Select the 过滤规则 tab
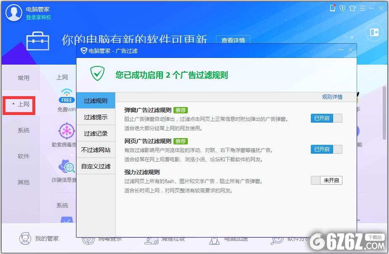Screen dimensions: 389x254 click(x=96, y=100)
